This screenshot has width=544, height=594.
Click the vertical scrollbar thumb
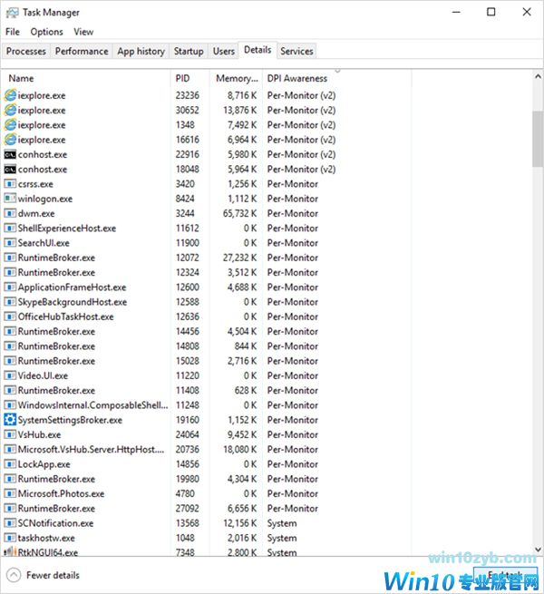pos(538,139)
